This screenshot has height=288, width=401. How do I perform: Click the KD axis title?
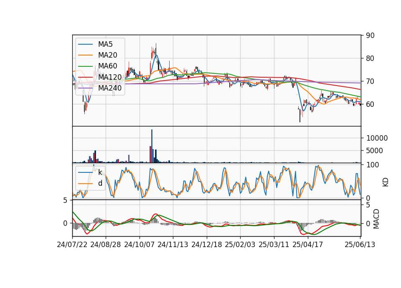pos(386,182)
